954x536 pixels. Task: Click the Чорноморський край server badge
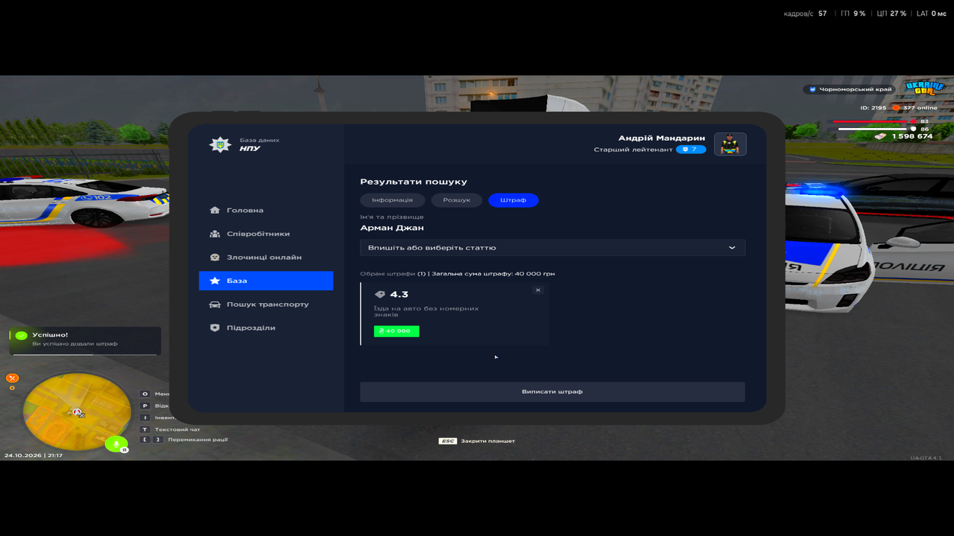point(850,89)
